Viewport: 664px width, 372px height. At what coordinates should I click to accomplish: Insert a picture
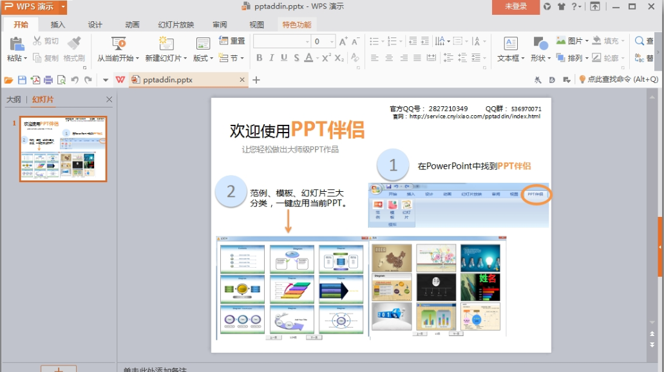[x=576, y=39]
